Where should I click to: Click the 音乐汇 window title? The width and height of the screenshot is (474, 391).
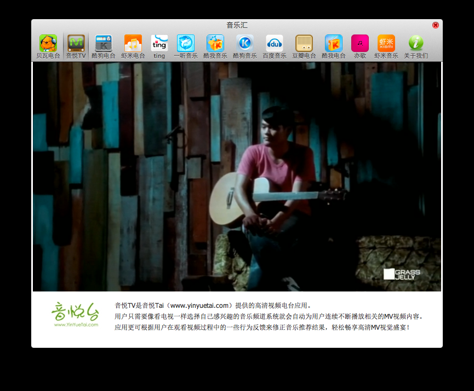click(x=237, y=25)
